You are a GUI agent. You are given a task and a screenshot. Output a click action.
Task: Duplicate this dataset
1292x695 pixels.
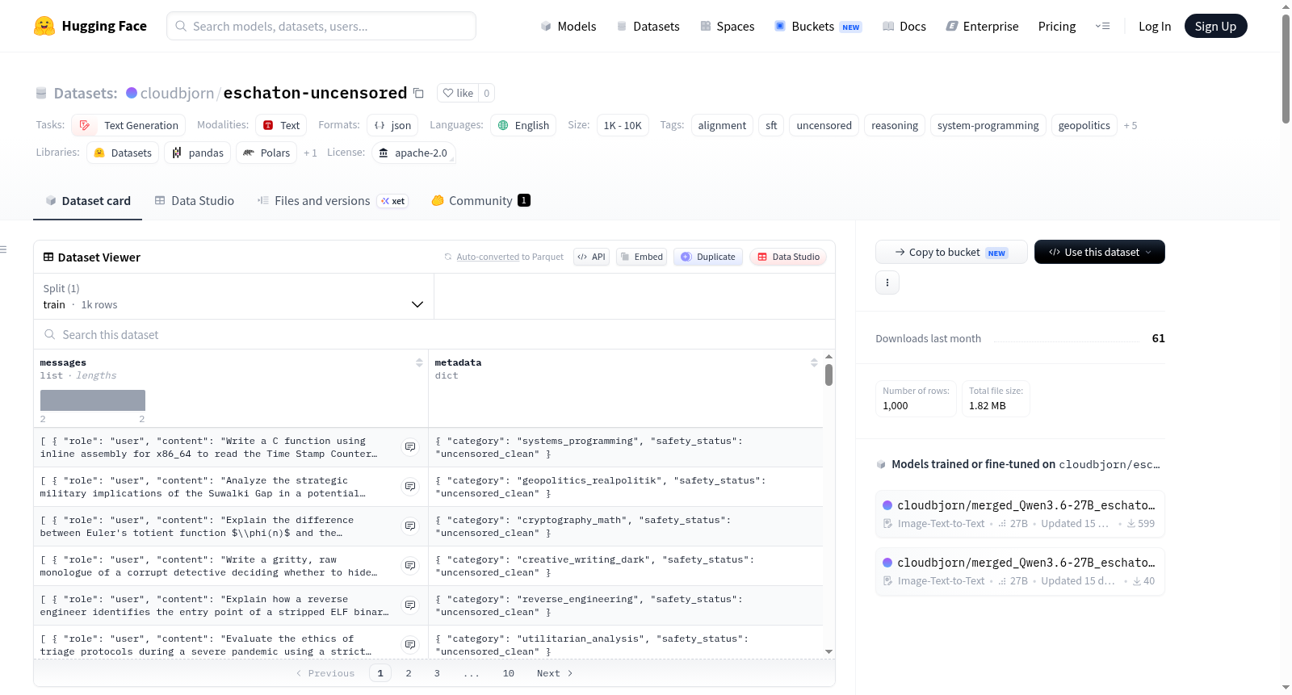click(708, 257)
